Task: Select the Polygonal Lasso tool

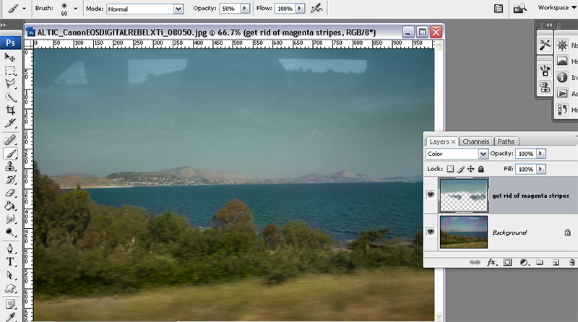Action: point(10,84)
